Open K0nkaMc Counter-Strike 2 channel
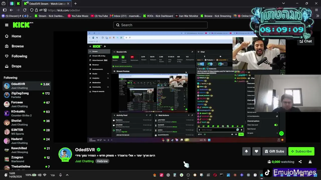 pyautogui.click(x=27, y=113)
